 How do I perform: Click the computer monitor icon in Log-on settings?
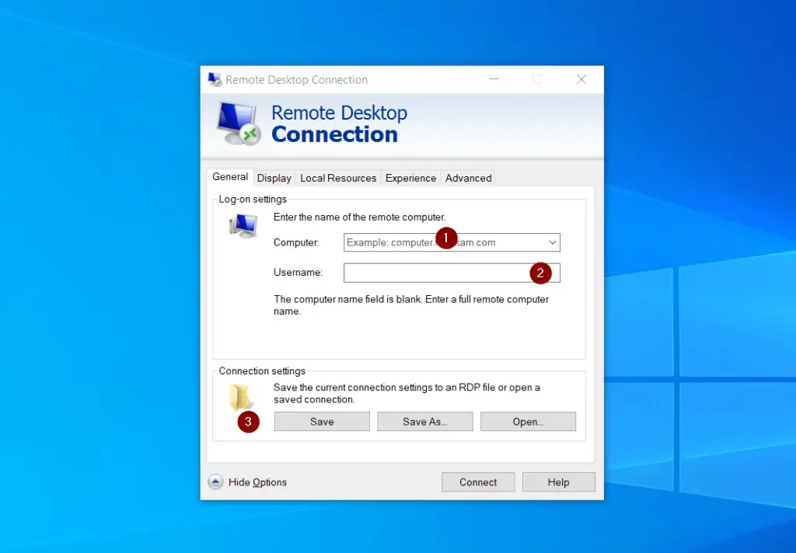pos(243,224)
